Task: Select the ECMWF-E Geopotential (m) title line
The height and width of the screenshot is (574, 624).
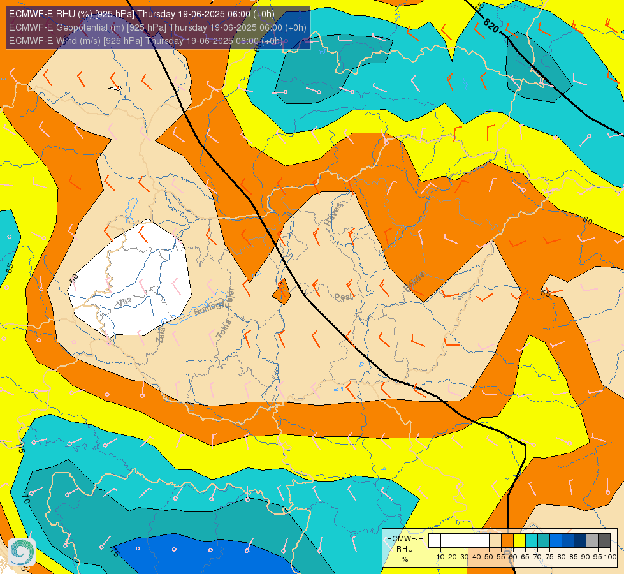Action: [x=157, y=27]
